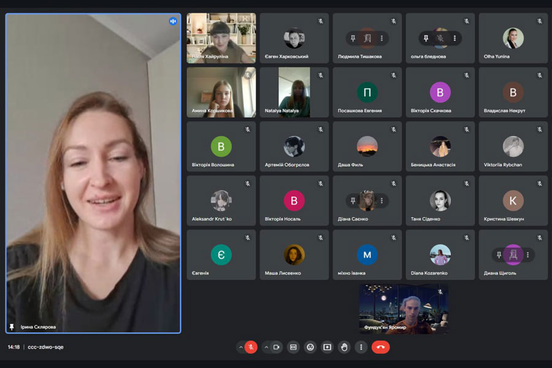Click the green В avatar of Вікторія Волошина
The width and height of the screenshot is (552, 368).
221,146
